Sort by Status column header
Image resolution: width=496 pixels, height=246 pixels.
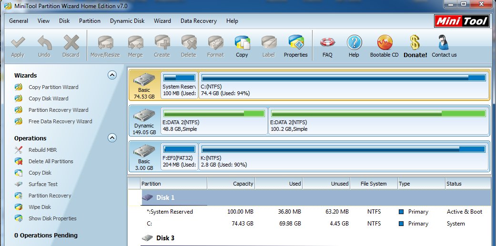click(468, 184)
